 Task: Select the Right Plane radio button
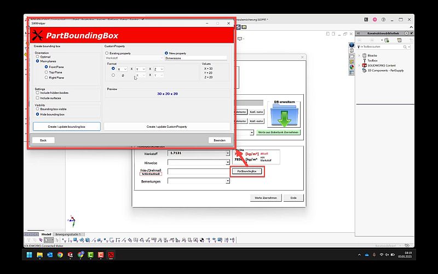click(47, 77)
